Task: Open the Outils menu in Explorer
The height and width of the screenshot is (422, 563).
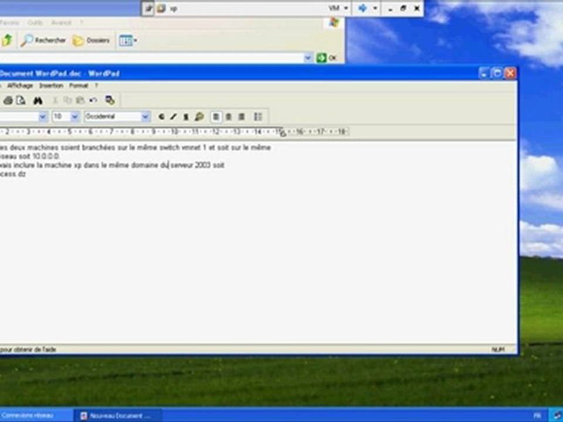Action: [35, 23]
